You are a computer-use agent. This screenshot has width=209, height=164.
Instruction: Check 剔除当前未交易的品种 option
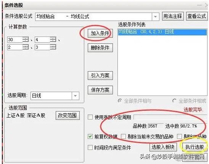pyautogui.click(x=123, y=137)
